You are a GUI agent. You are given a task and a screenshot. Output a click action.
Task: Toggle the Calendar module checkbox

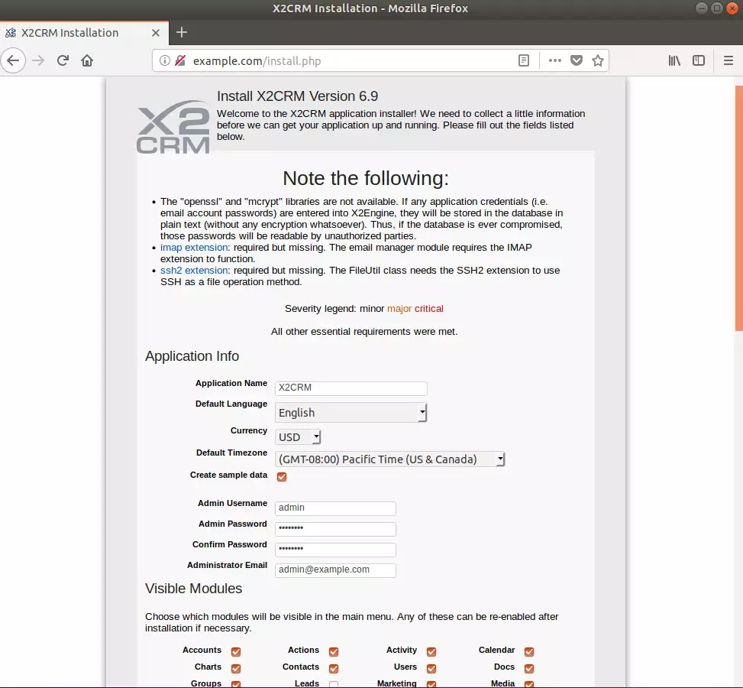529,651
